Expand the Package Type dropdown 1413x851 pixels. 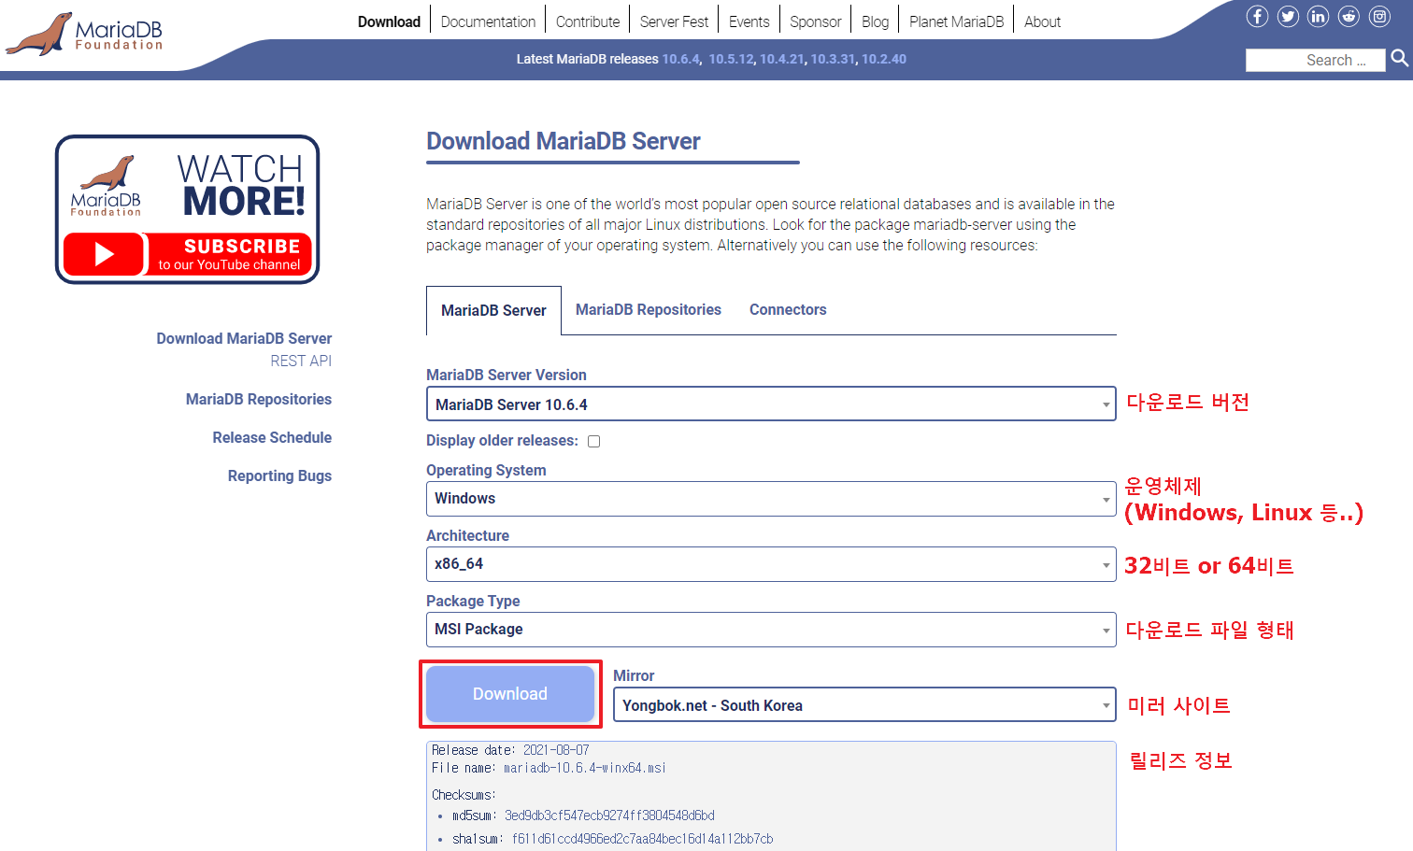[771, 630]
